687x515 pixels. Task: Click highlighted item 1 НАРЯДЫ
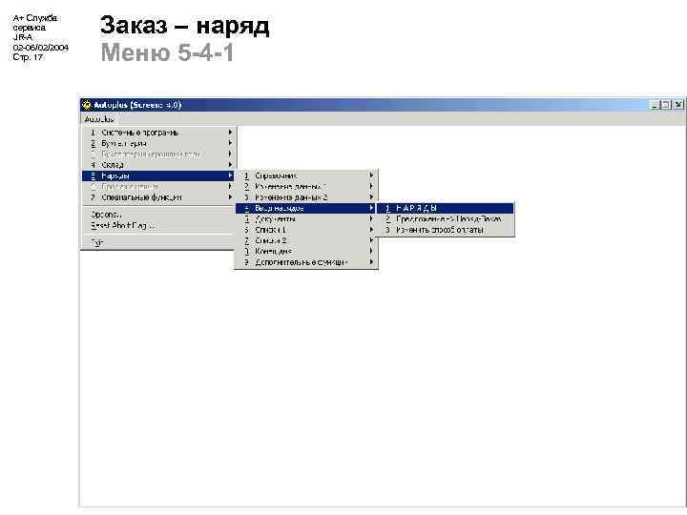pos(446,208)
